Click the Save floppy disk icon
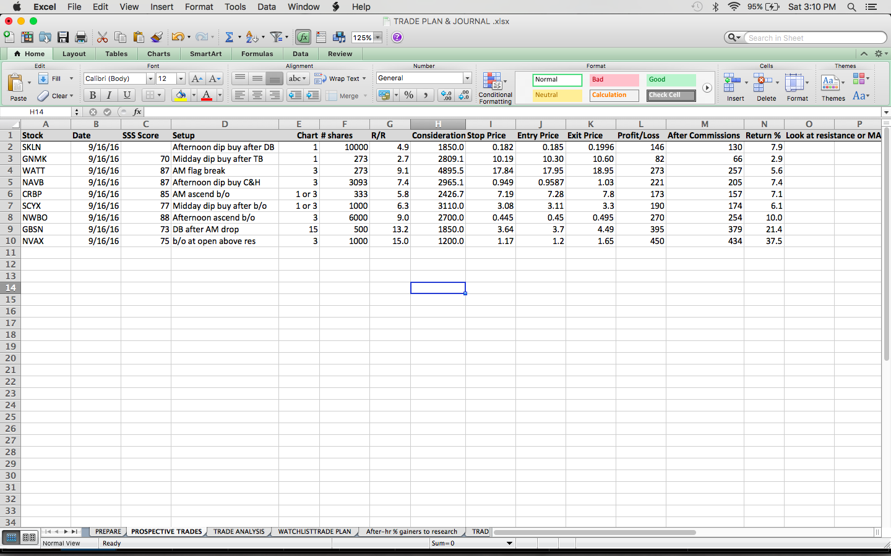Image resolution: width=891 pixels, height=556 pixels. click(63, 38)
